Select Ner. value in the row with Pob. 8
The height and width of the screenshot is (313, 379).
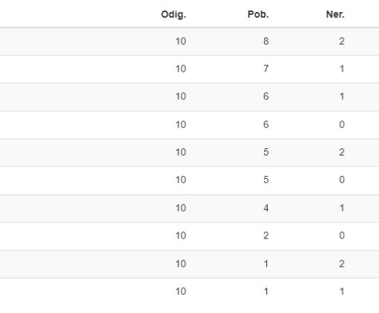click(341, 41)
